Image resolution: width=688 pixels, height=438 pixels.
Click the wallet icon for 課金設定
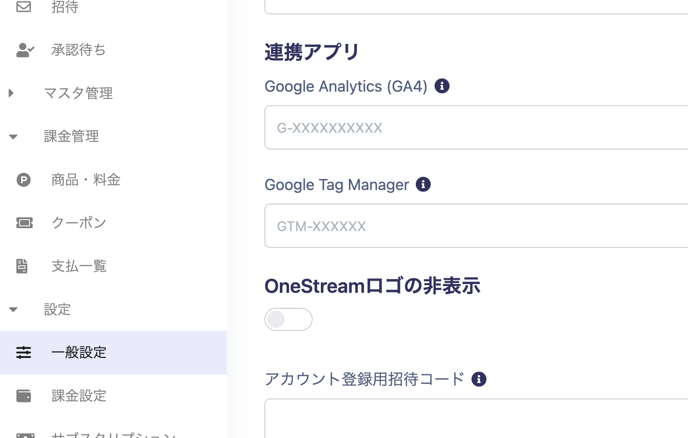pyautogui.click(x=24, y=396)
